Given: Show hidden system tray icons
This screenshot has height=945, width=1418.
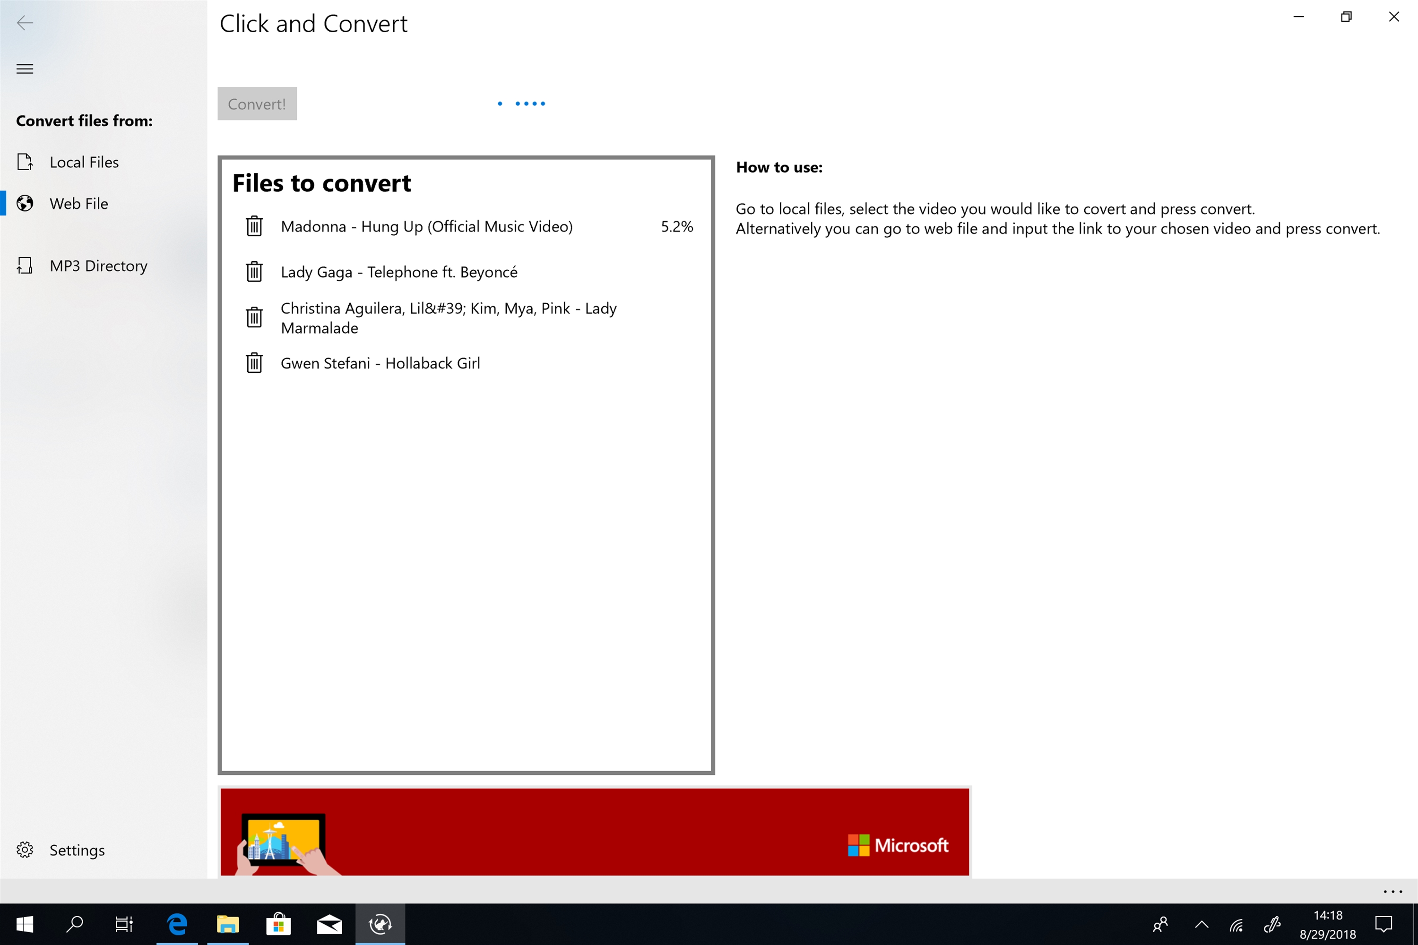Looking at the screenshot, I should tap(1201, 924).
